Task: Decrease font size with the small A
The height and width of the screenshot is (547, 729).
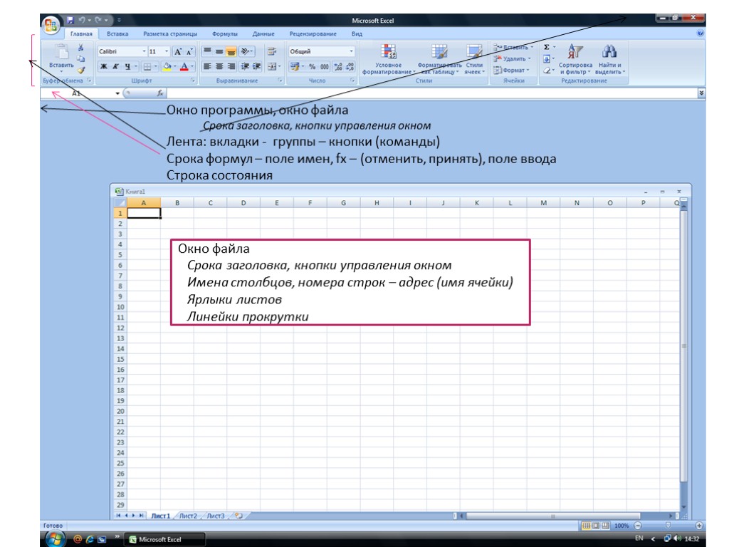Action: pos(189,51)
